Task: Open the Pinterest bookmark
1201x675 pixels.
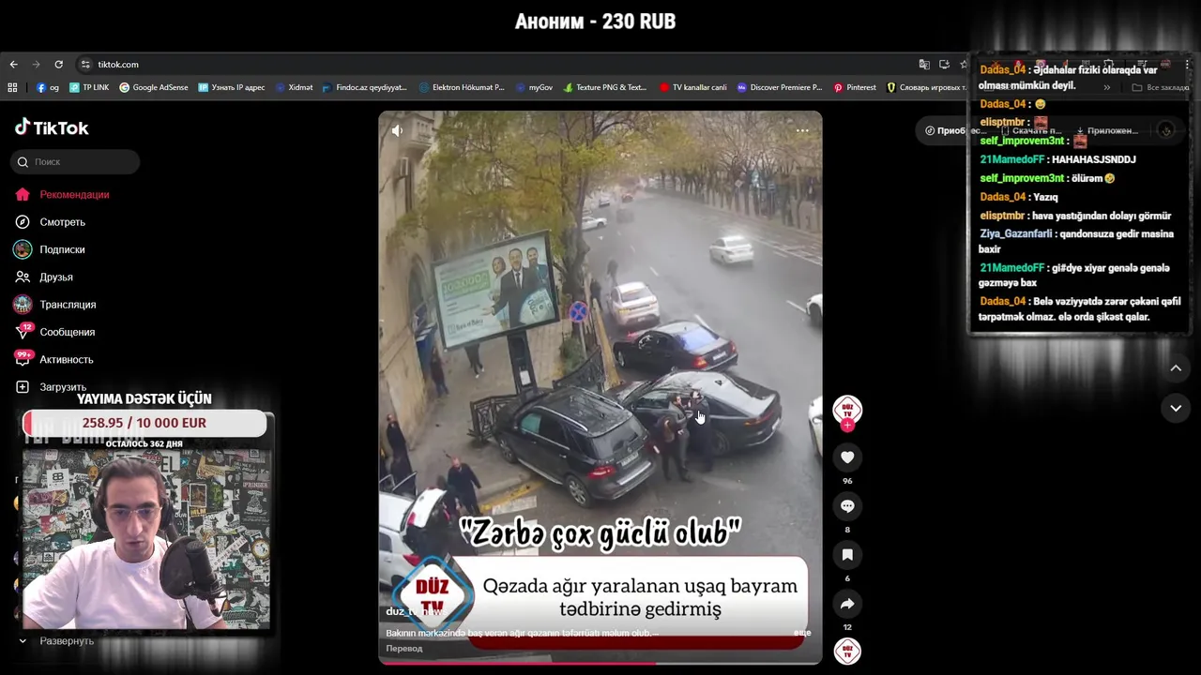Action: click(x=855, y=87)
